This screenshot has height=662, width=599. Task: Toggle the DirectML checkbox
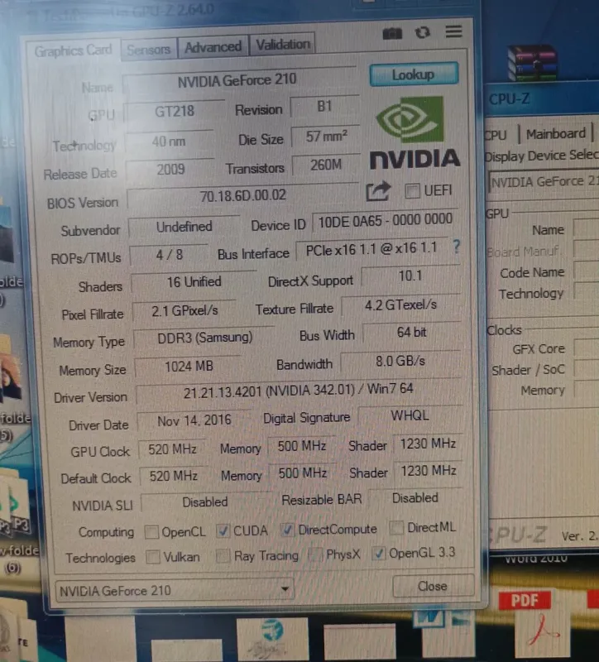point(396,527)
